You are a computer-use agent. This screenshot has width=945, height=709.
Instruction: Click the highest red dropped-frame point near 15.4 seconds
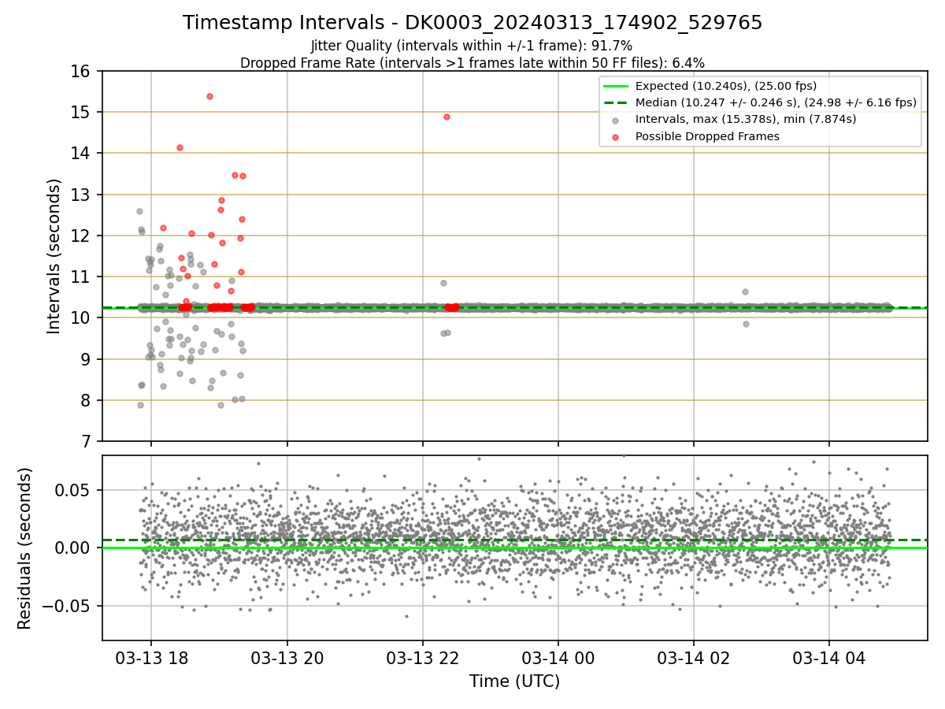tap(209, 96)
